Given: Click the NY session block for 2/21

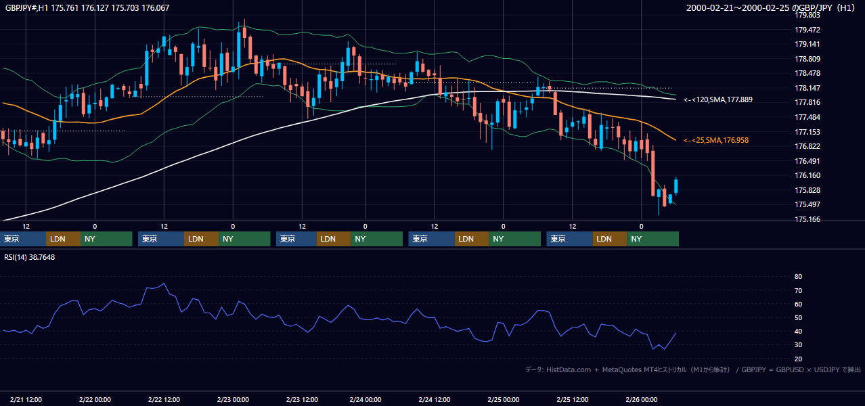Looking at the screenshot, I should click(106, 239).
